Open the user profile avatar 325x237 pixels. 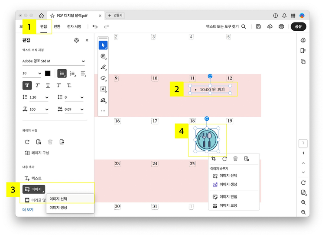point(302,16)
